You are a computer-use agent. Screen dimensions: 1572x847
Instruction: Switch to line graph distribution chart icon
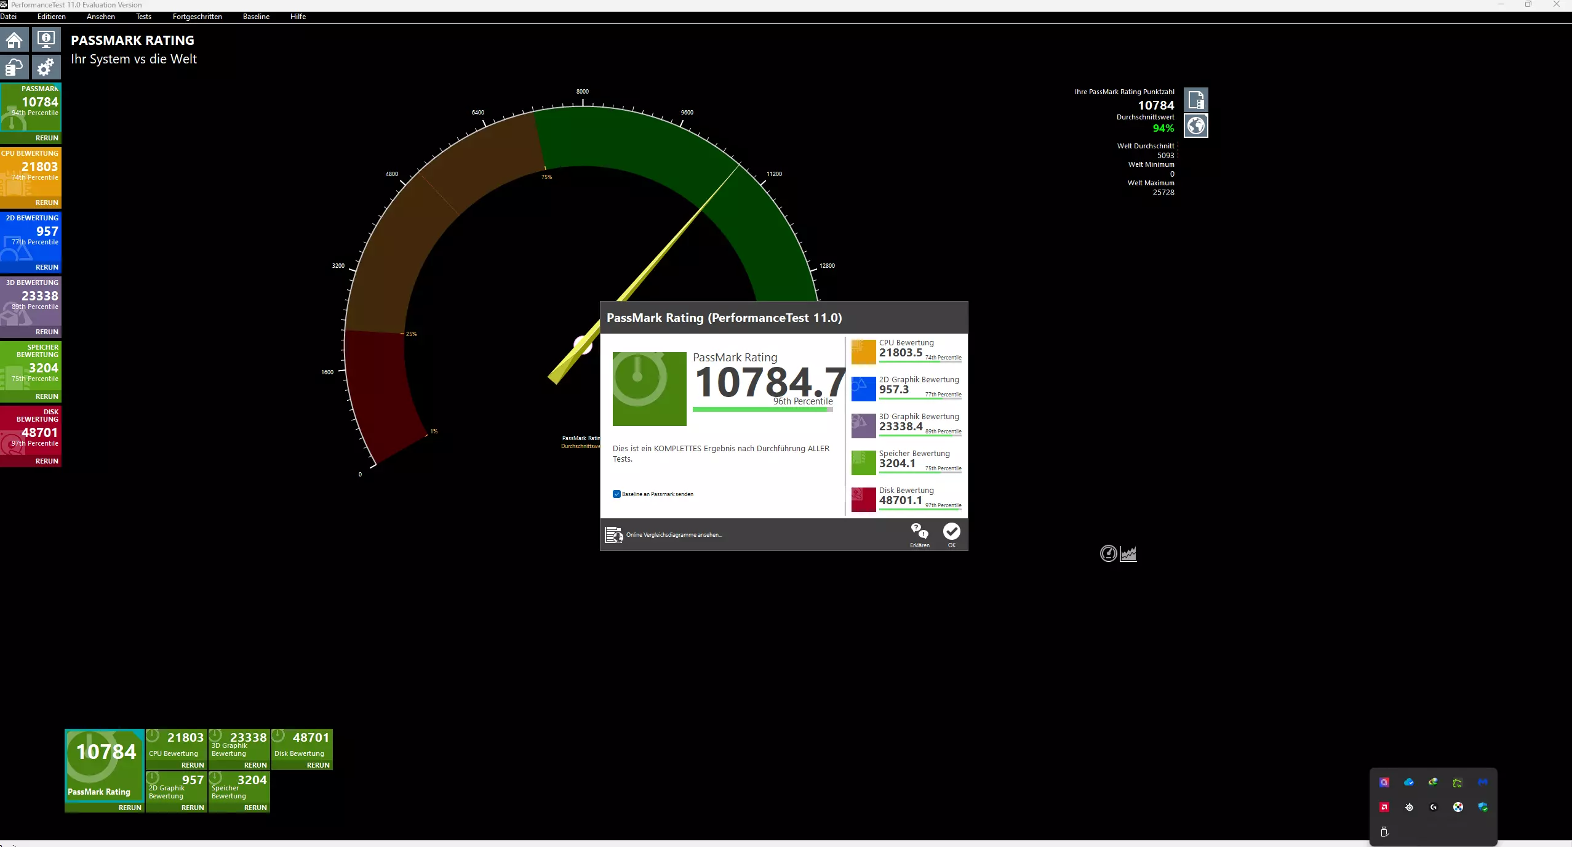click(1128, 554)
